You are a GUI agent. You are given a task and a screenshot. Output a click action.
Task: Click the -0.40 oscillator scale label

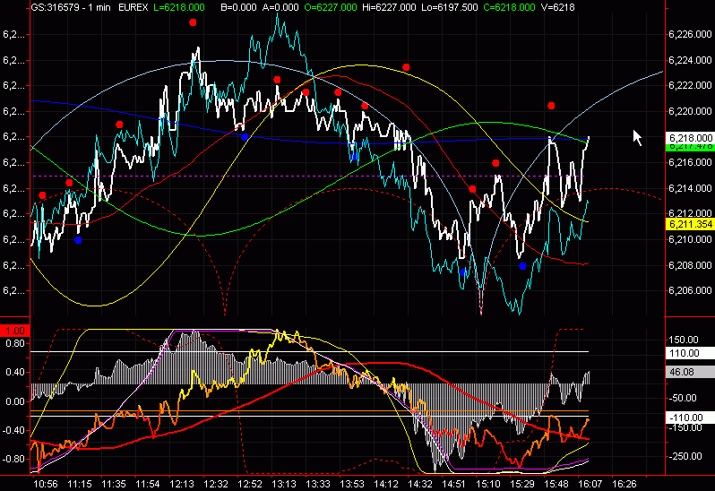pyautogui.click(x=13, y=430)
